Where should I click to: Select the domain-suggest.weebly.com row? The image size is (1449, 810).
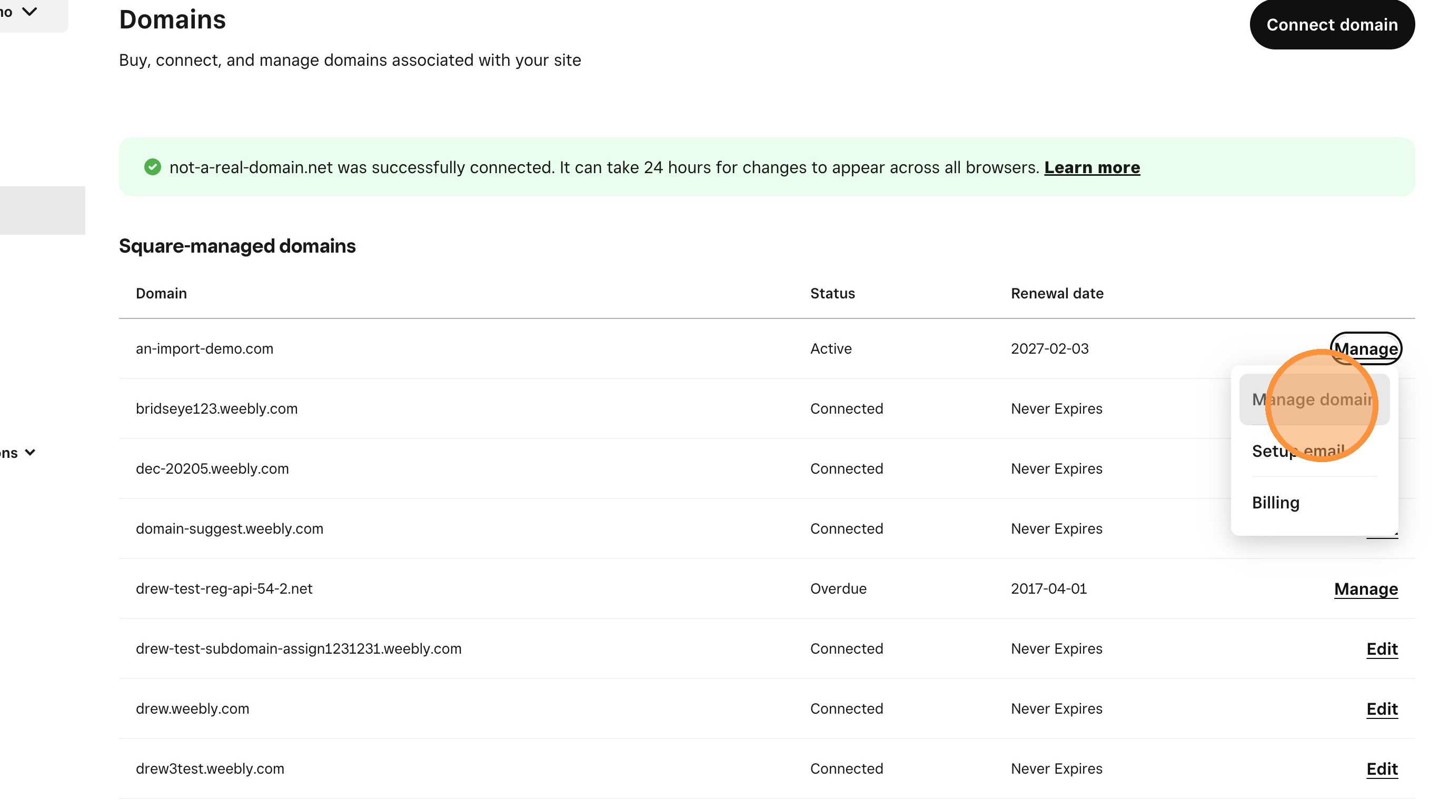230,529
